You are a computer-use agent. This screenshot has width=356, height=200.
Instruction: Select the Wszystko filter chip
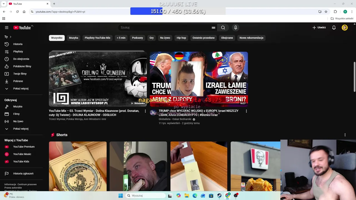point(57,38)
